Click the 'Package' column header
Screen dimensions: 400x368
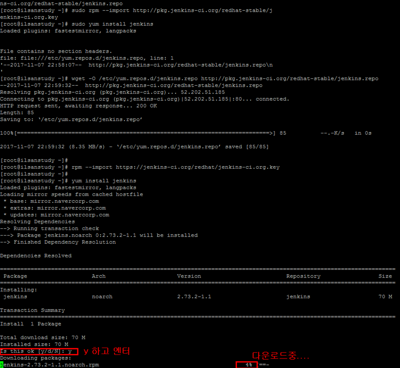[15, 276]
